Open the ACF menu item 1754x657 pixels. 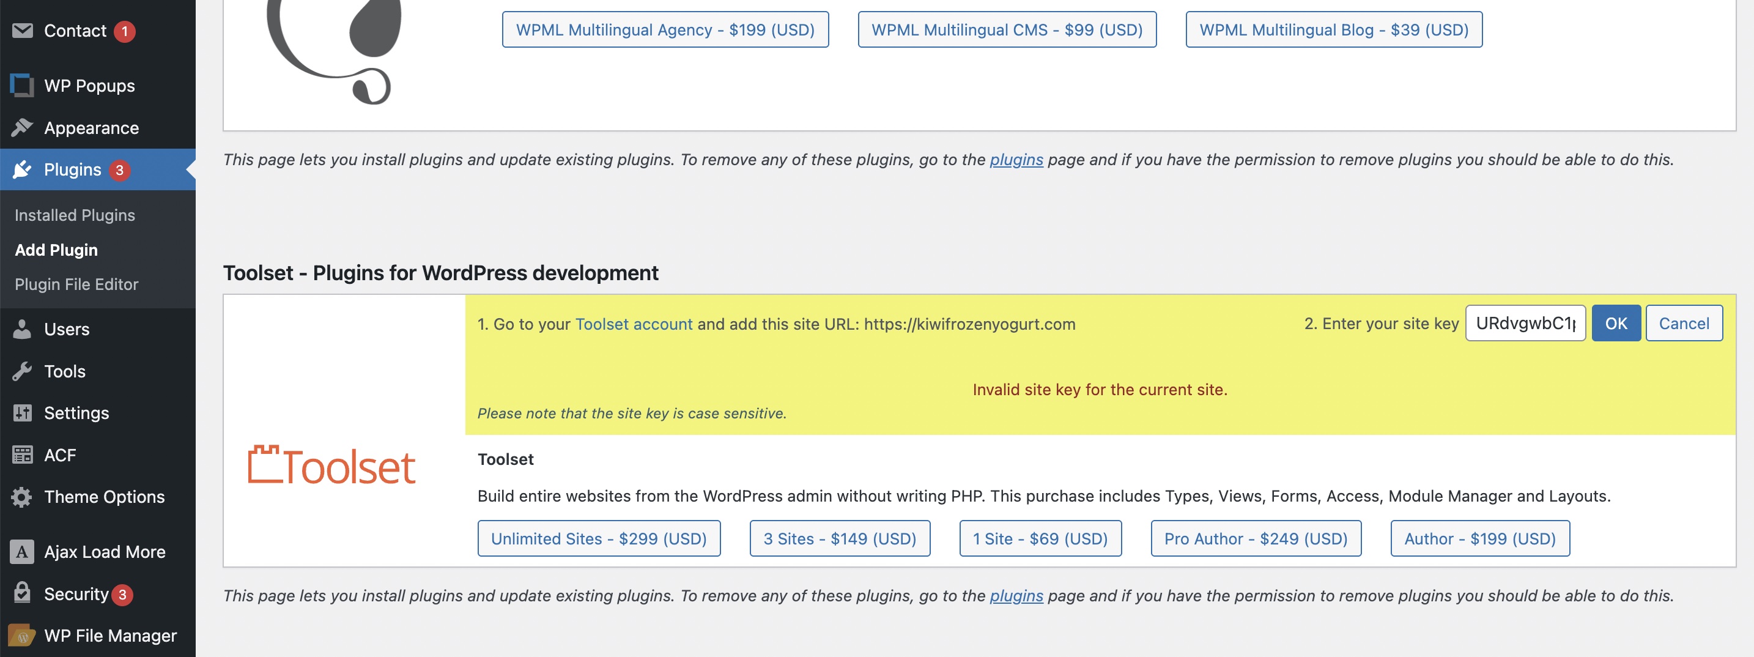60,455
